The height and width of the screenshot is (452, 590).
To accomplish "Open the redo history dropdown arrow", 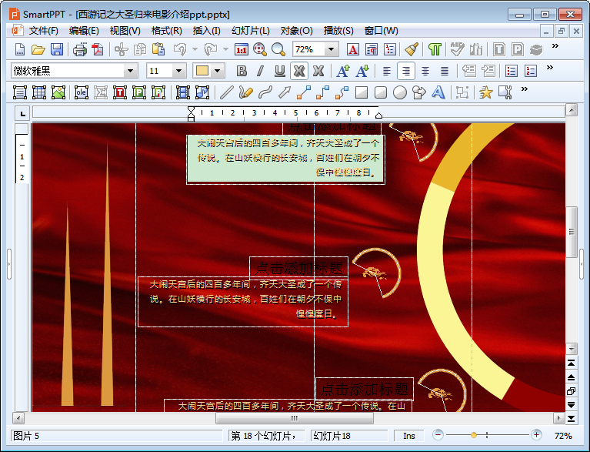I will [225, 49].
